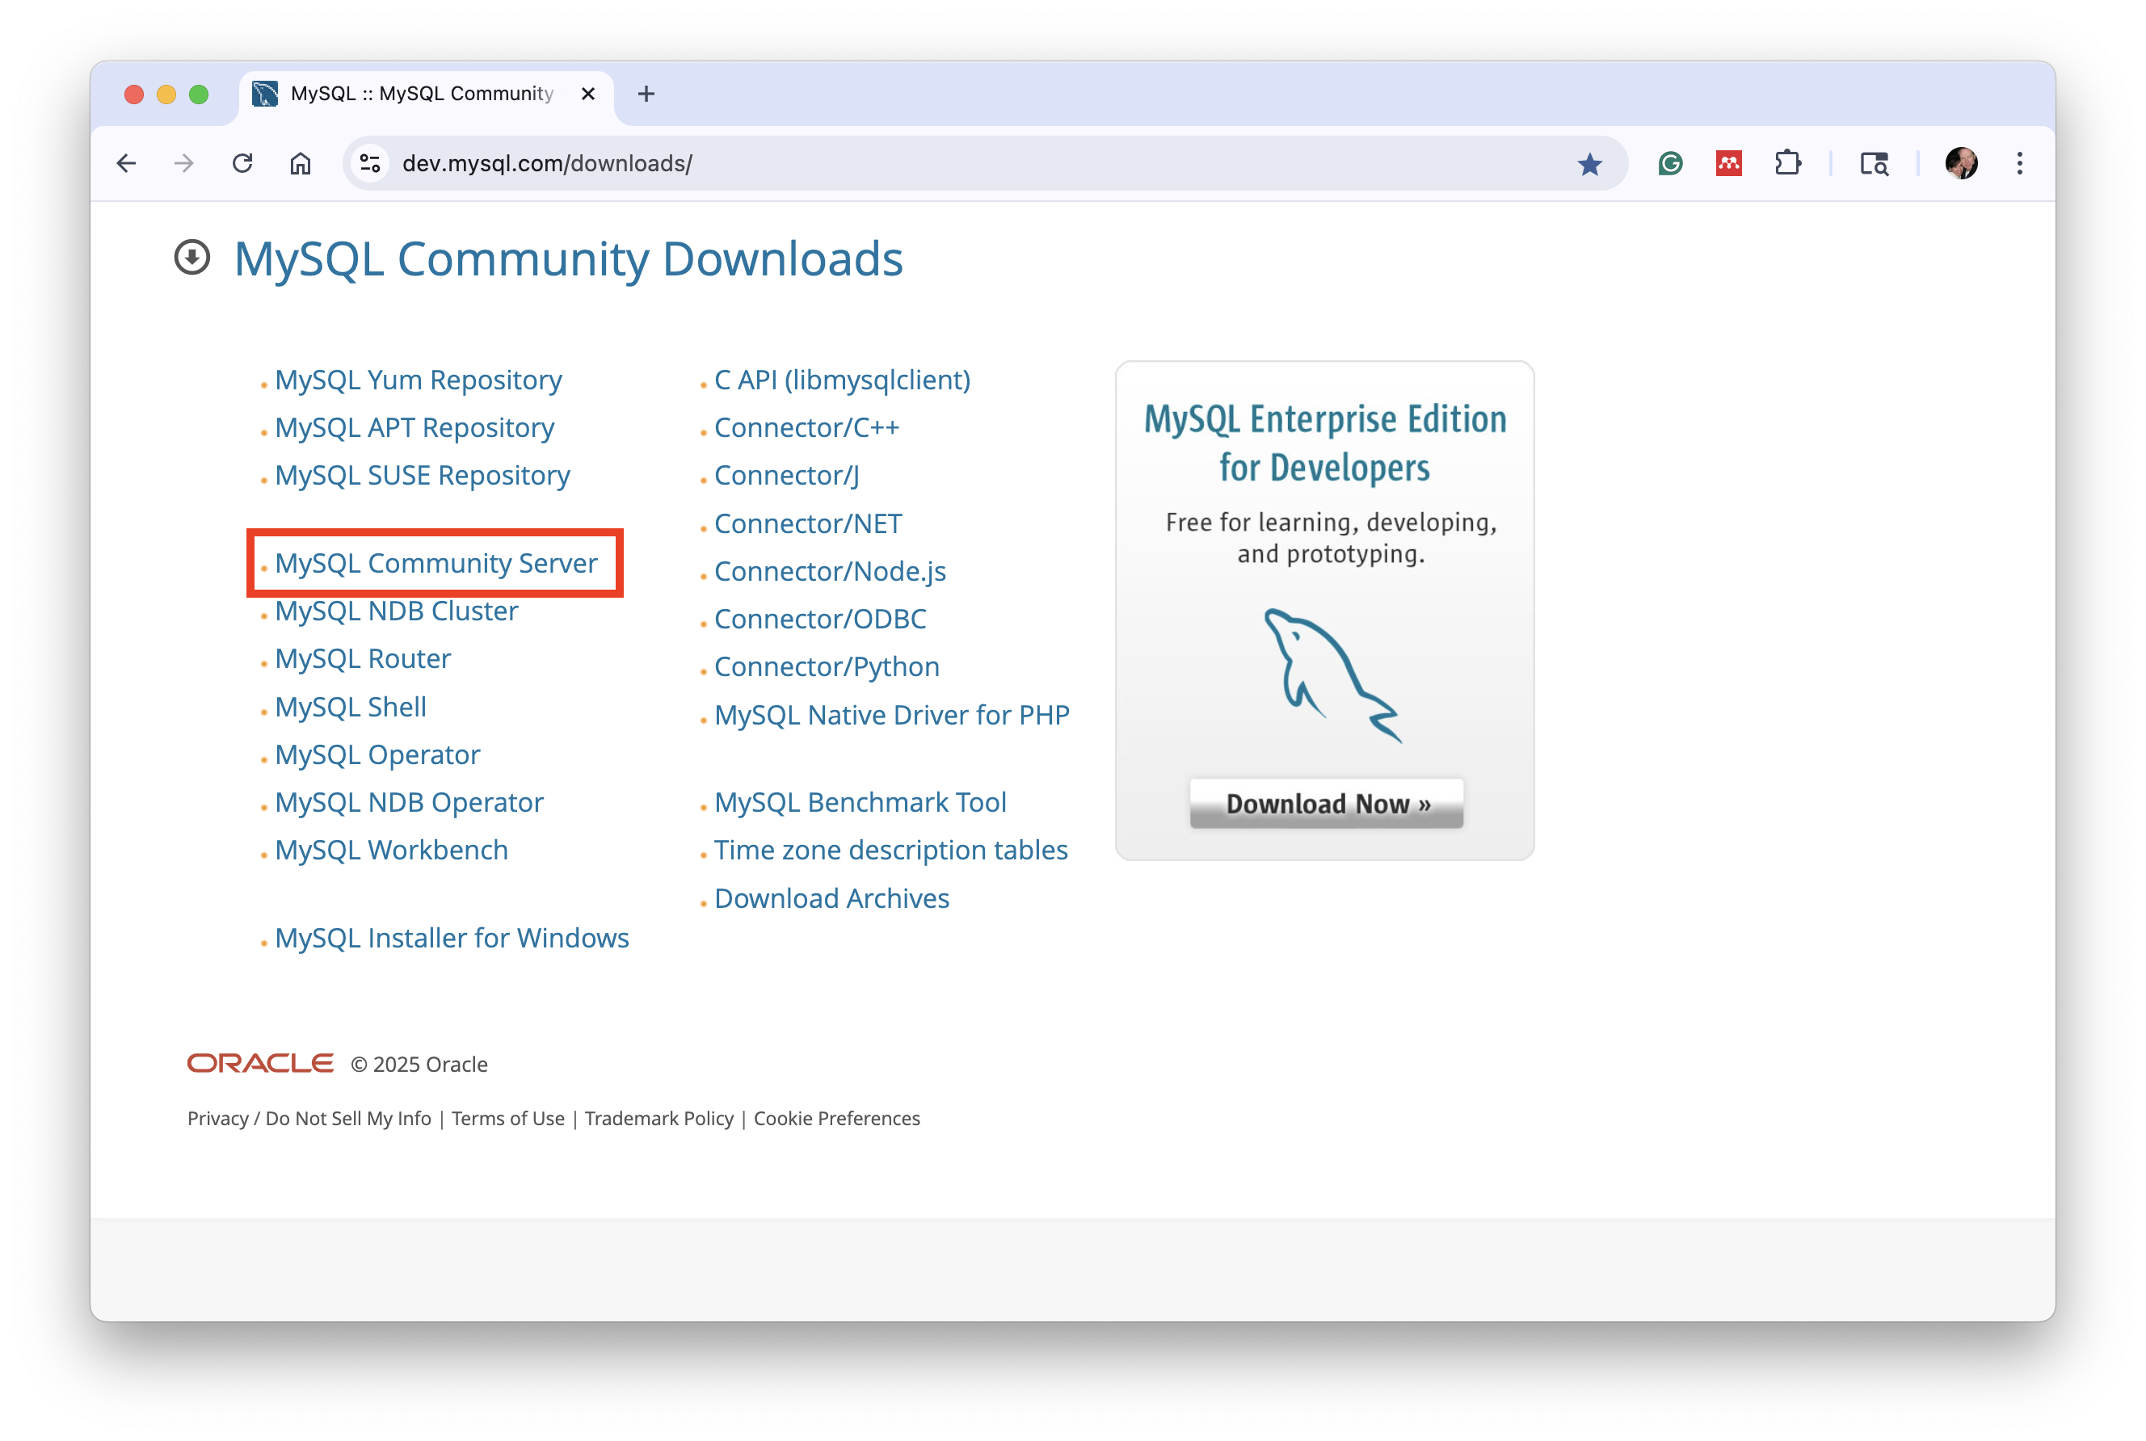Open Privacy / Do Not Sell My Info

pos(309,1118)
